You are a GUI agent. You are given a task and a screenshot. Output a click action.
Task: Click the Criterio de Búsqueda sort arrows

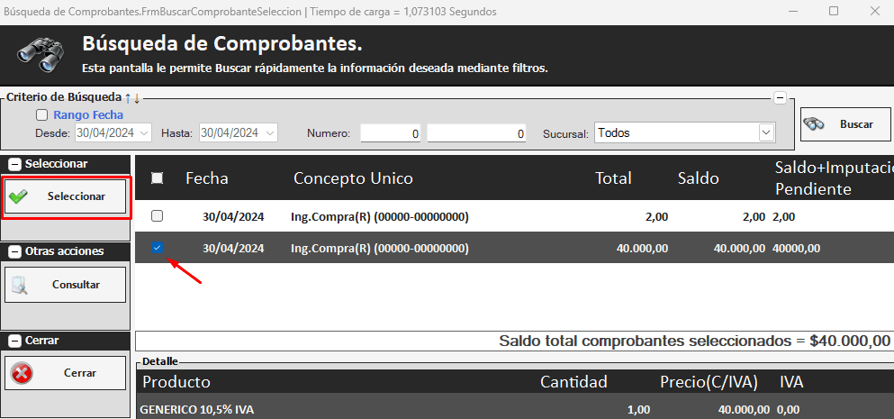click(x=132, y=97)
